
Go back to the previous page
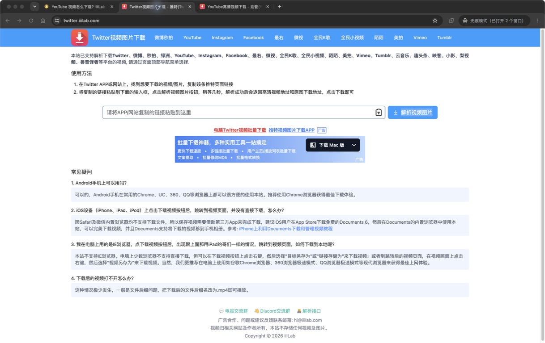point(8,21)
